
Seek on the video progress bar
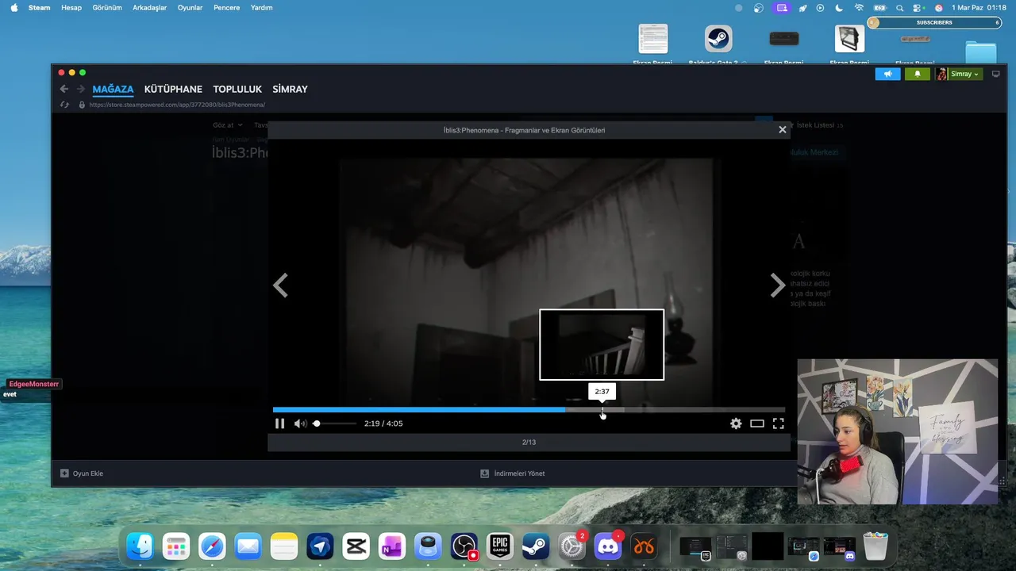pos(529,410)
